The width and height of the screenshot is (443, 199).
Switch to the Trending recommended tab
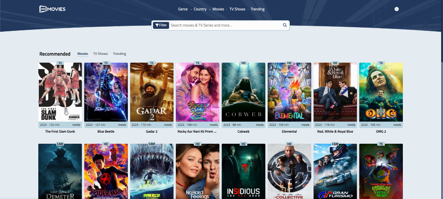point(120,53)
